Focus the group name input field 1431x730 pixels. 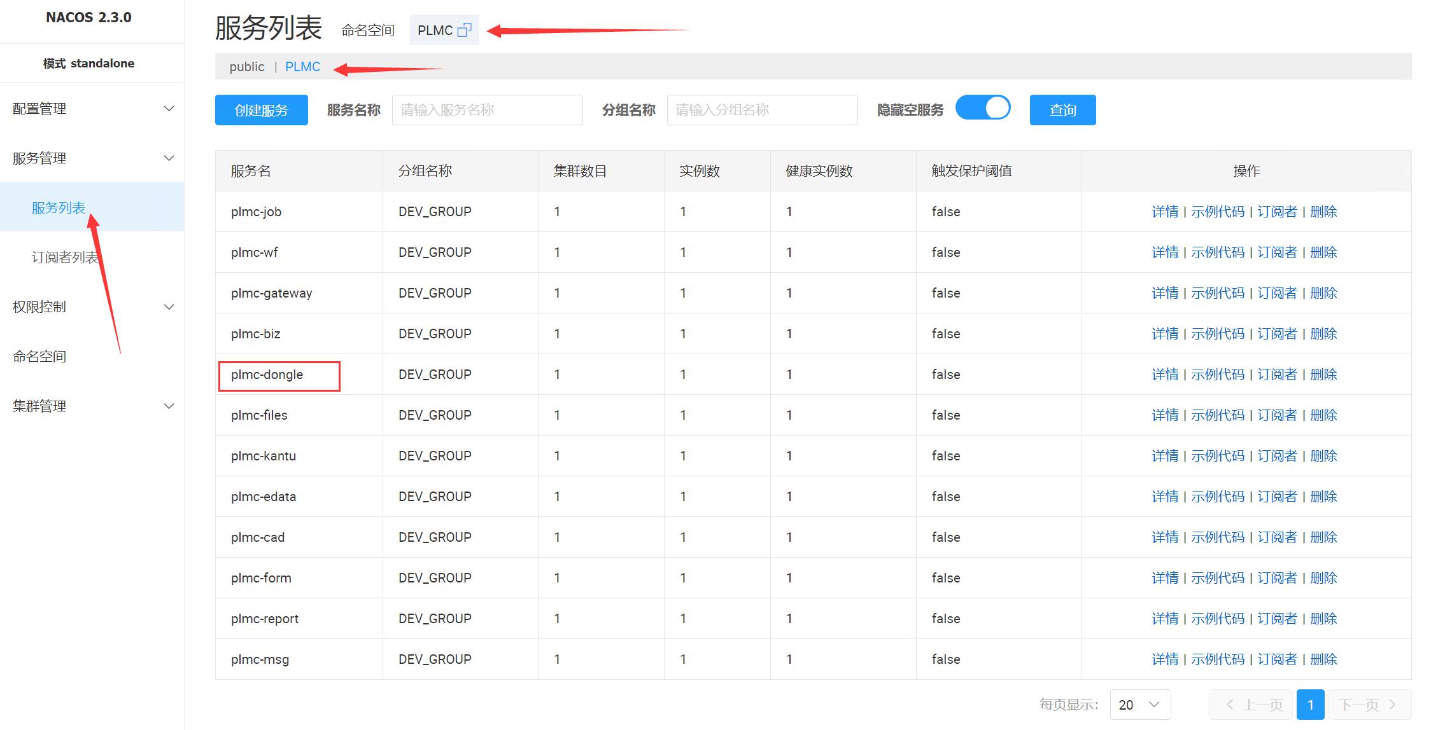coord(763,110)
